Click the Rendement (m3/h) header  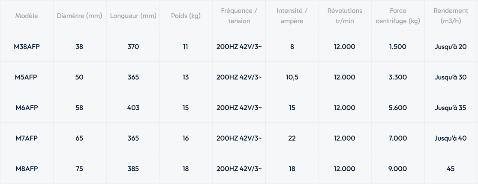click(451, 16)
